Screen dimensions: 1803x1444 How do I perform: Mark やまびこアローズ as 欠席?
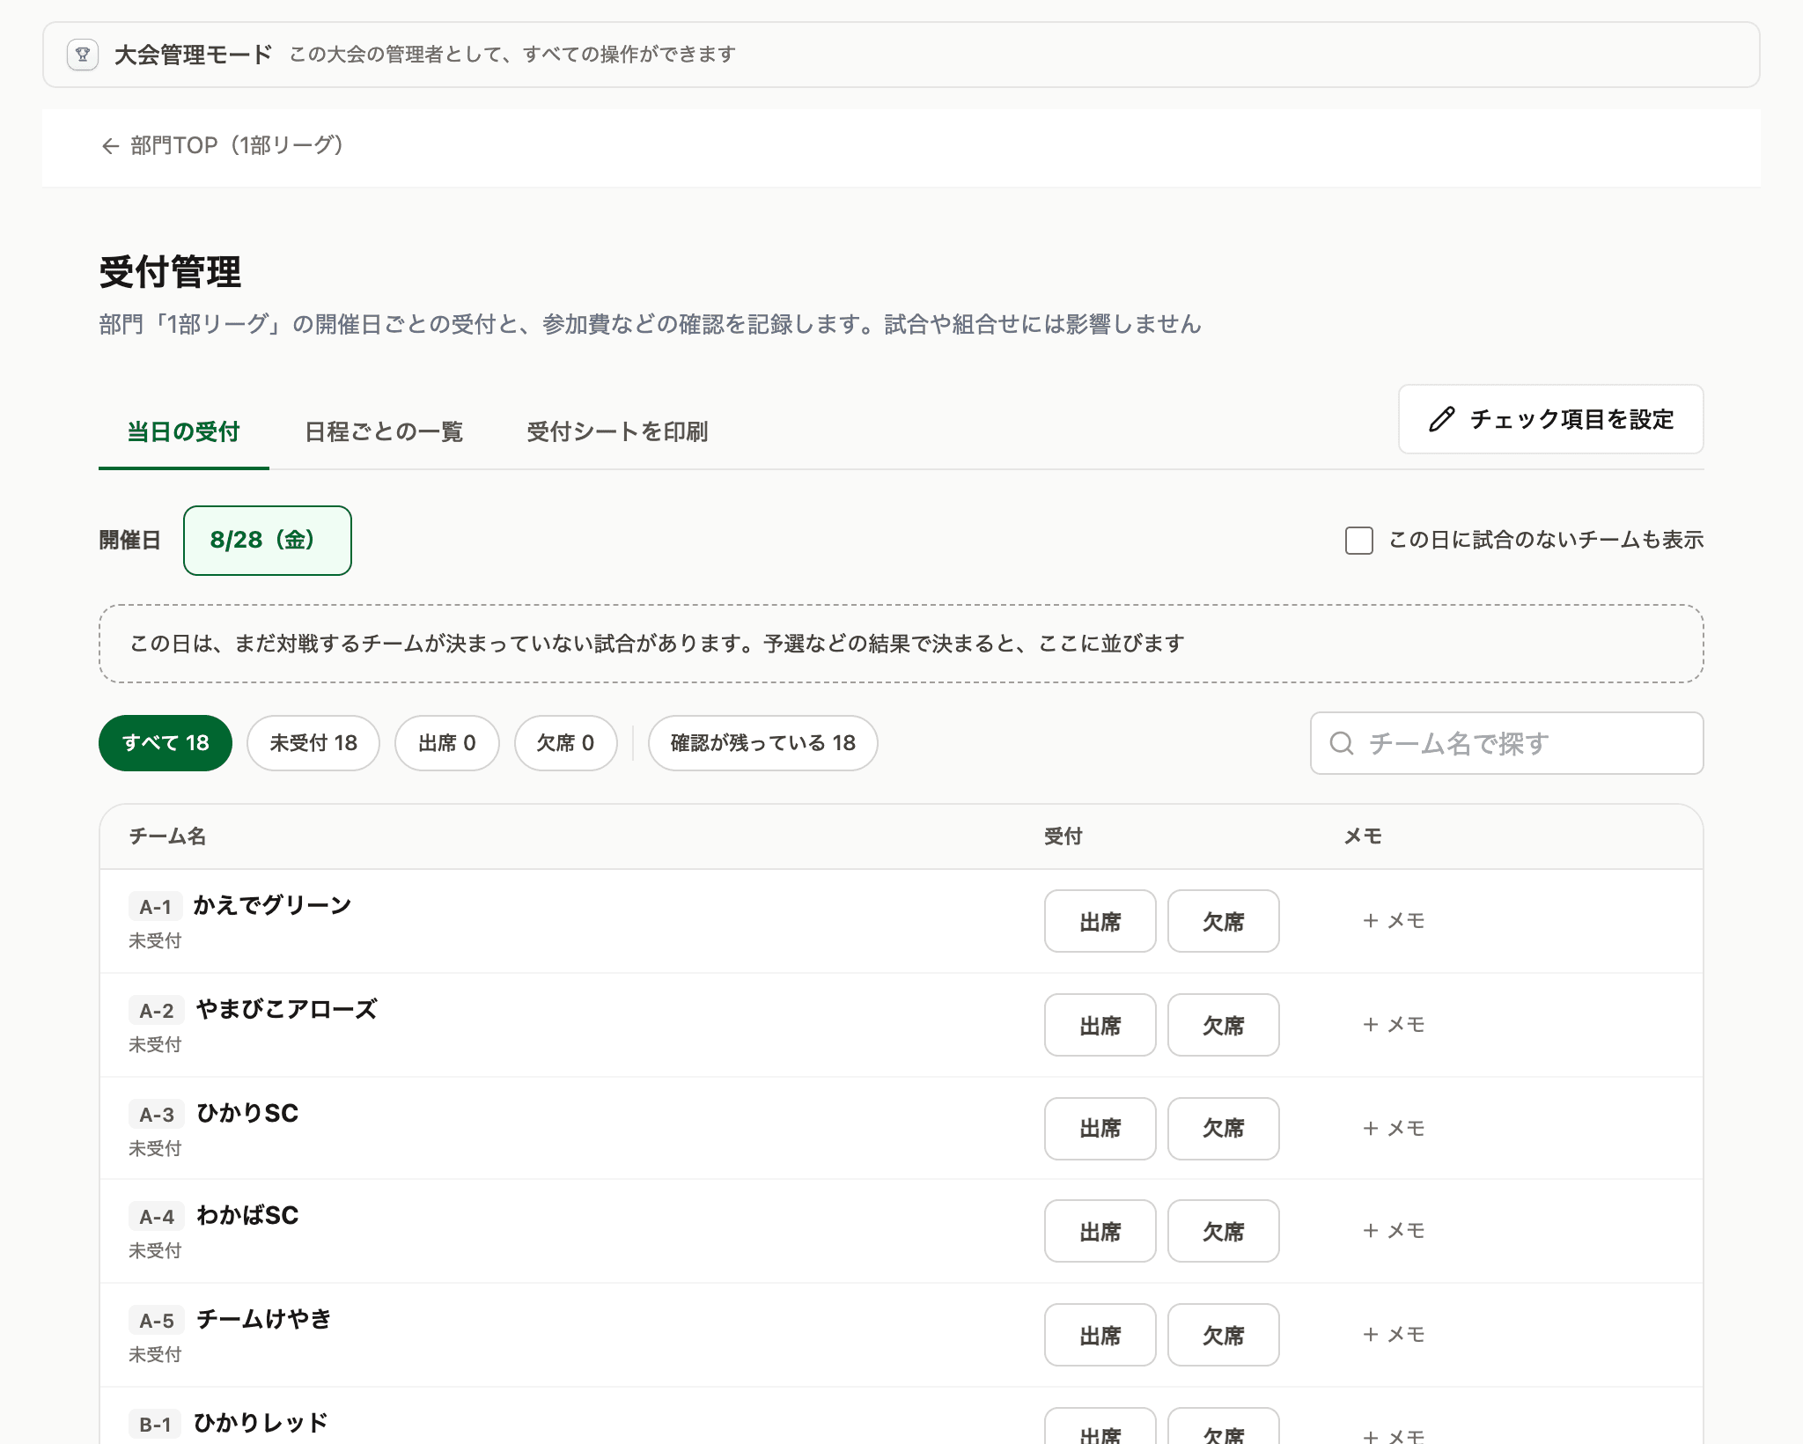coord(1224,1025)
